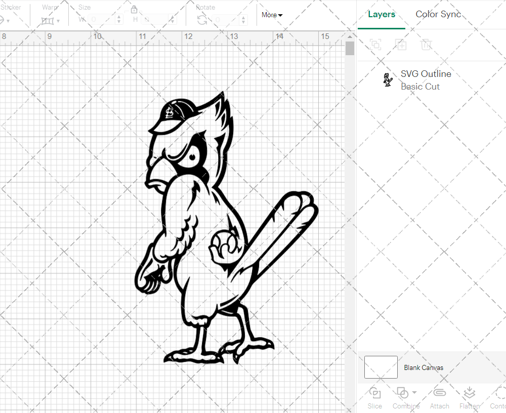Click the Rotate icon in toolbar
506x413 pixels.
point(202,20)
